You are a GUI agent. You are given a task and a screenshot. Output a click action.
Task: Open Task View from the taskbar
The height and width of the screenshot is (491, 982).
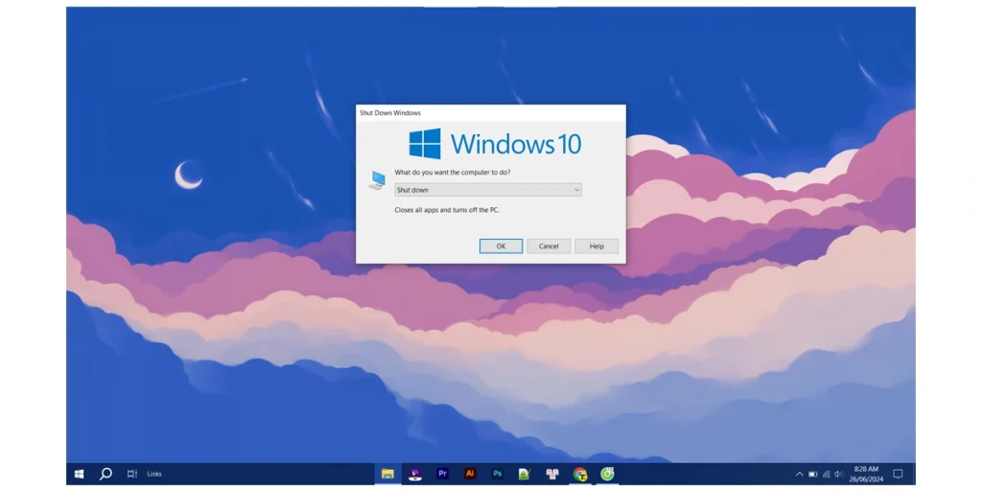(132, 474)
